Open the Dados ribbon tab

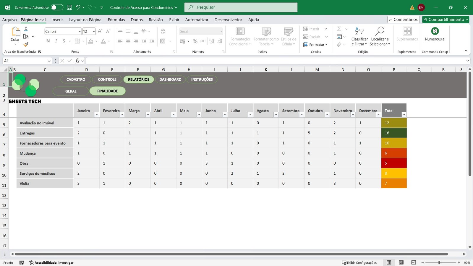[x=137, y=20]
